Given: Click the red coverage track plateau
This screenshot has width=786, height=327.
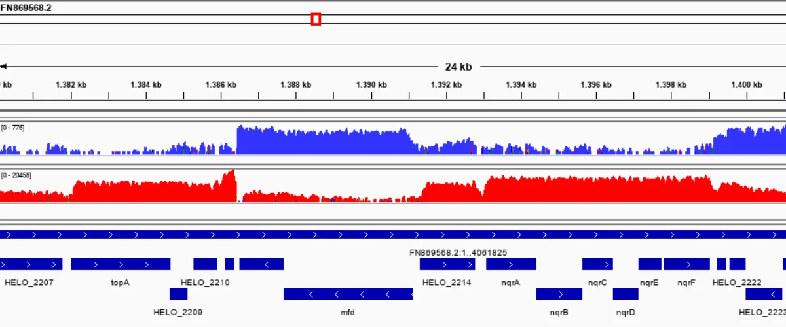Looking at the screenshot, I should [x=597, y=188].
